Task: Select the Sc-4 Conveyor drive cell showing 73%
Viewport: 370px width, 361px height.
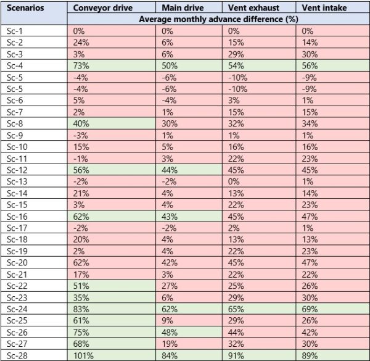Action: coord(80,65)
